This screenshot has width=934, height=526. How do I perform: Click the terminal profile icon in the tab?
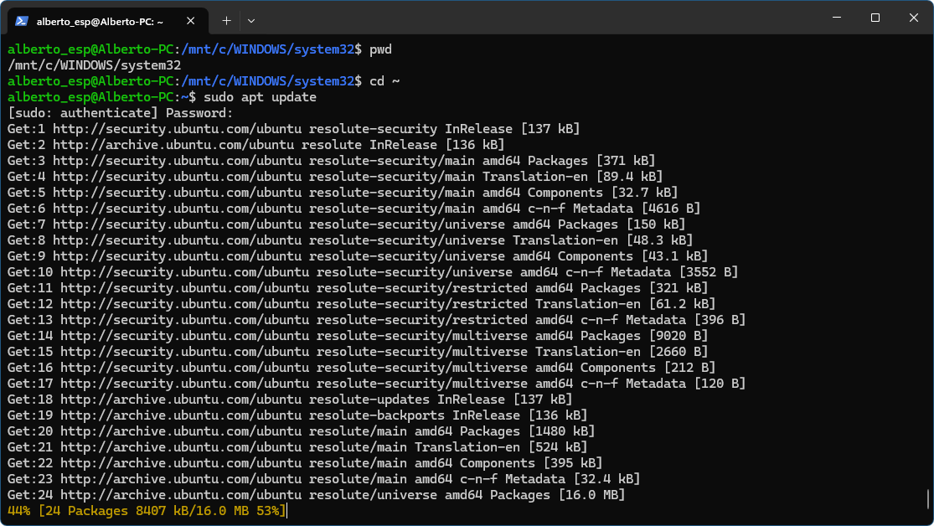22,21
